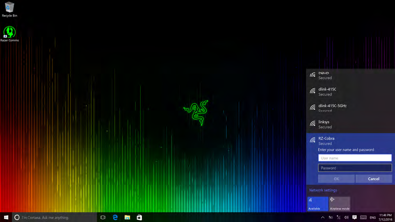Click the Wi-Fi signal icon beside RZ-Cobra
This screenshot has width=395, height=222.
click(313, 140)
